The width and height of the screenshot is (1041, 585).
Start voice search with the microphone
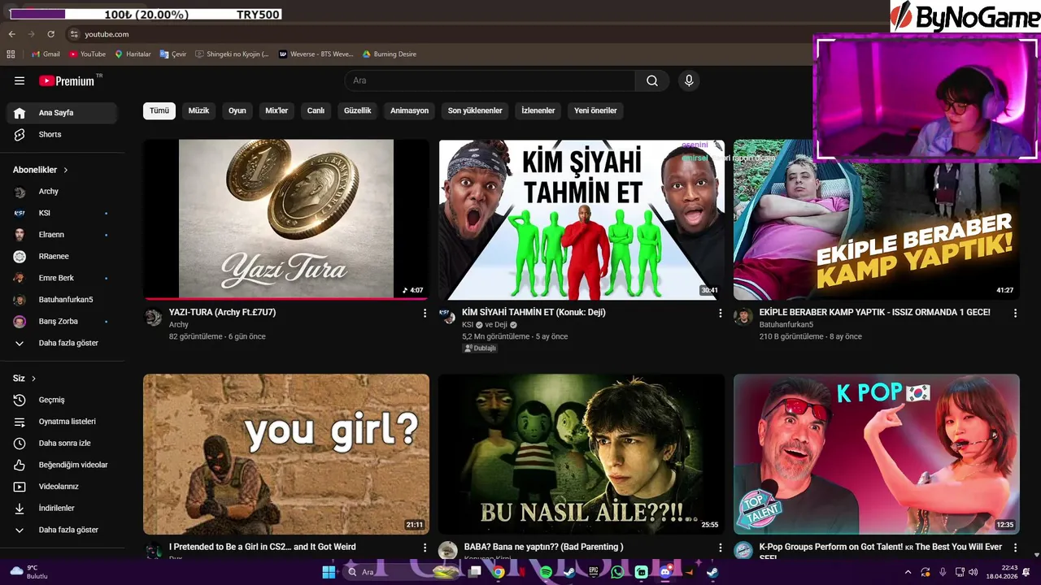(689, 80)
